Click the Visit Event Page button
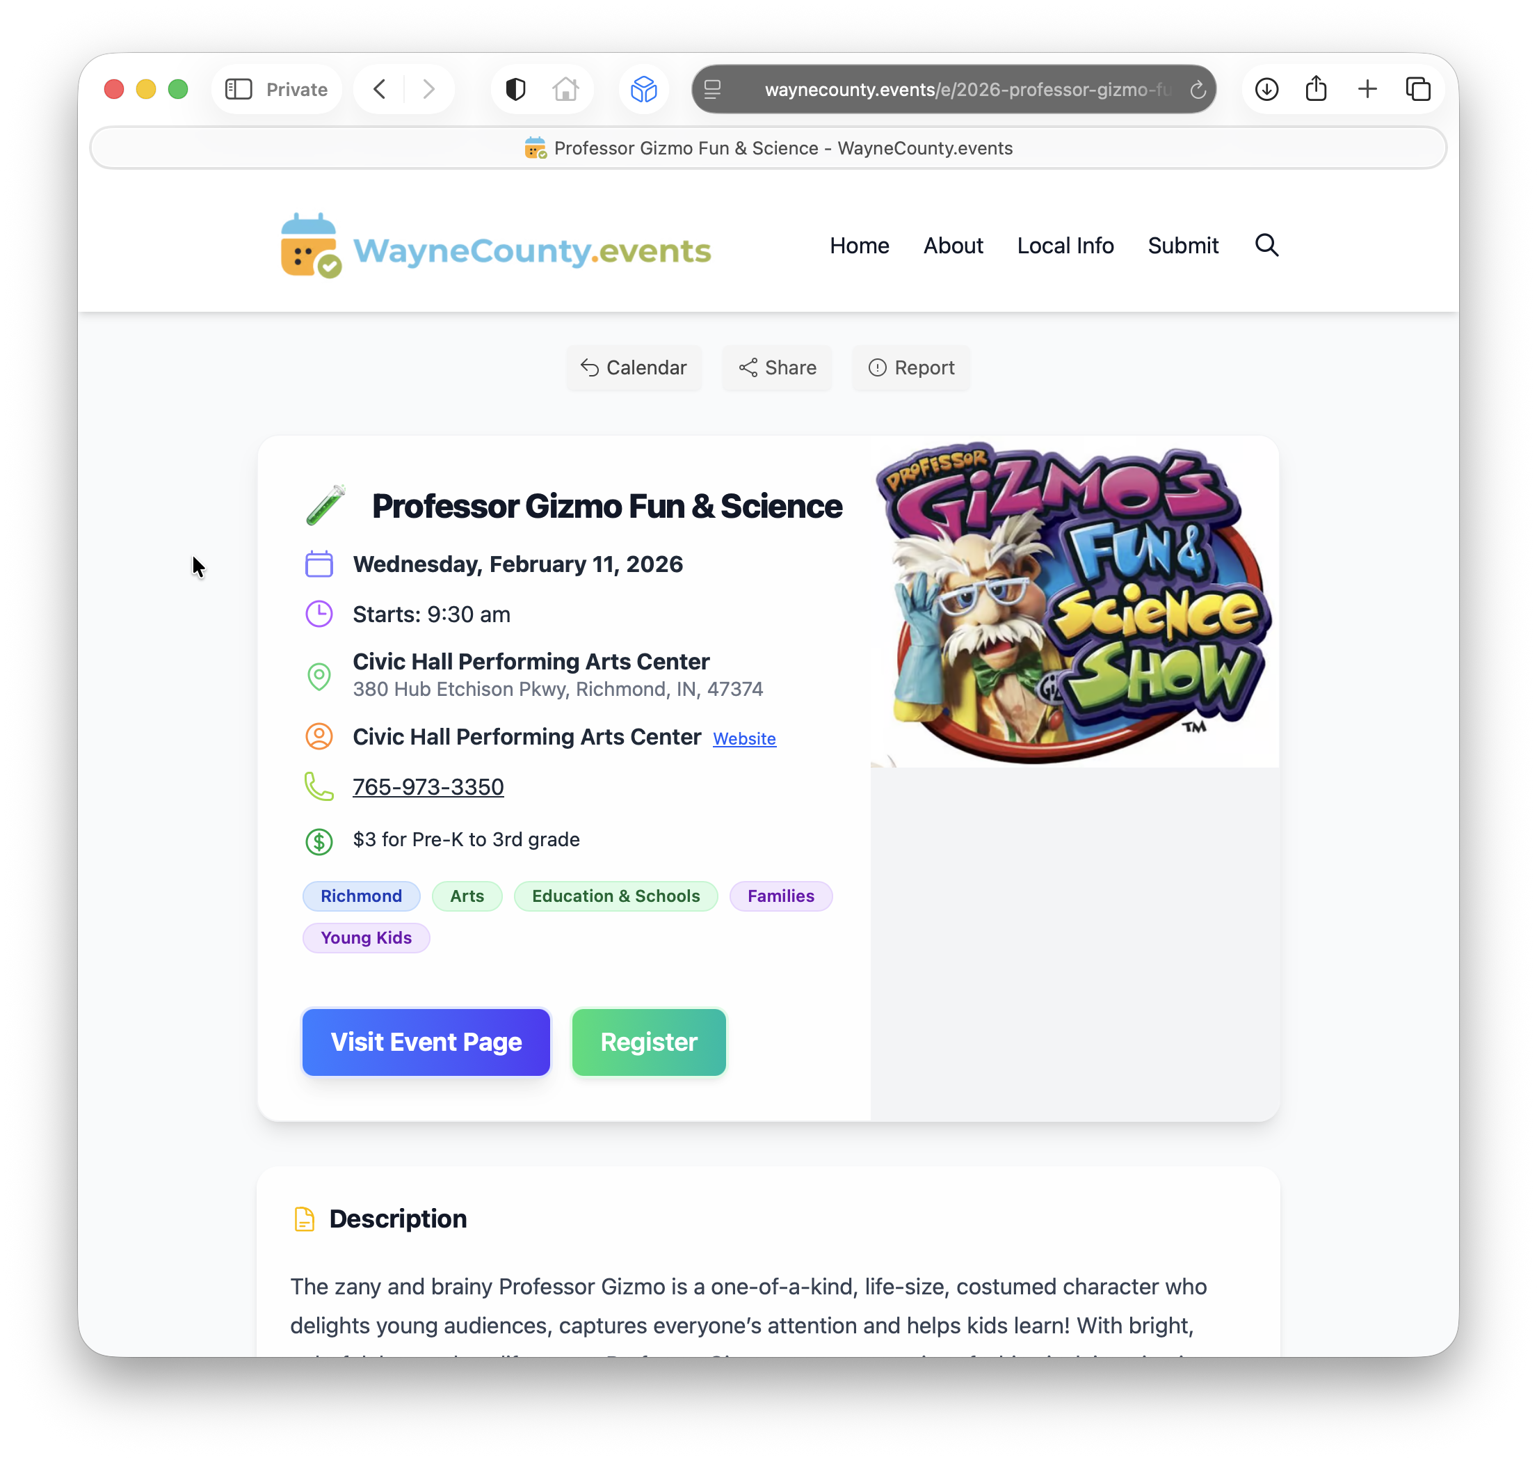Viewport: 1537px width, 1460px height. pos(426,1042)
